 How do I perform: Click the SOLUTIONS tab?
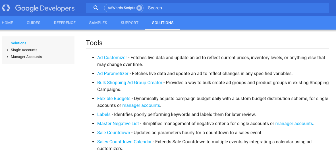(163, 23)
